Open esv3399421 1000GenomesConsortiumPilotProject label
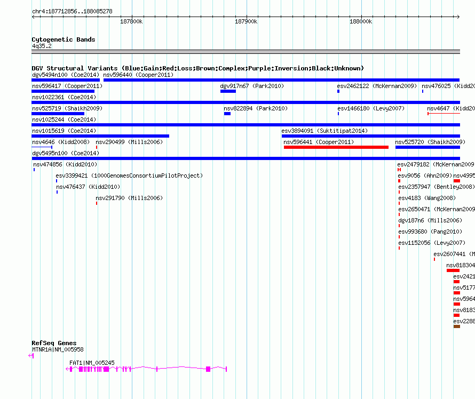475x399 pixels. 129,175
